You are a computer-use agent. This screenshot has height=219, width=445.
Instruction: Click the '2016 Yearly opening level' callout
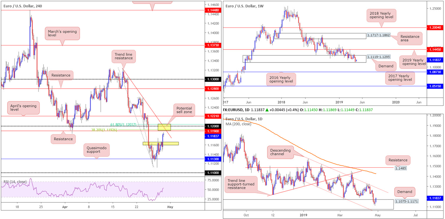pos(282,80)
